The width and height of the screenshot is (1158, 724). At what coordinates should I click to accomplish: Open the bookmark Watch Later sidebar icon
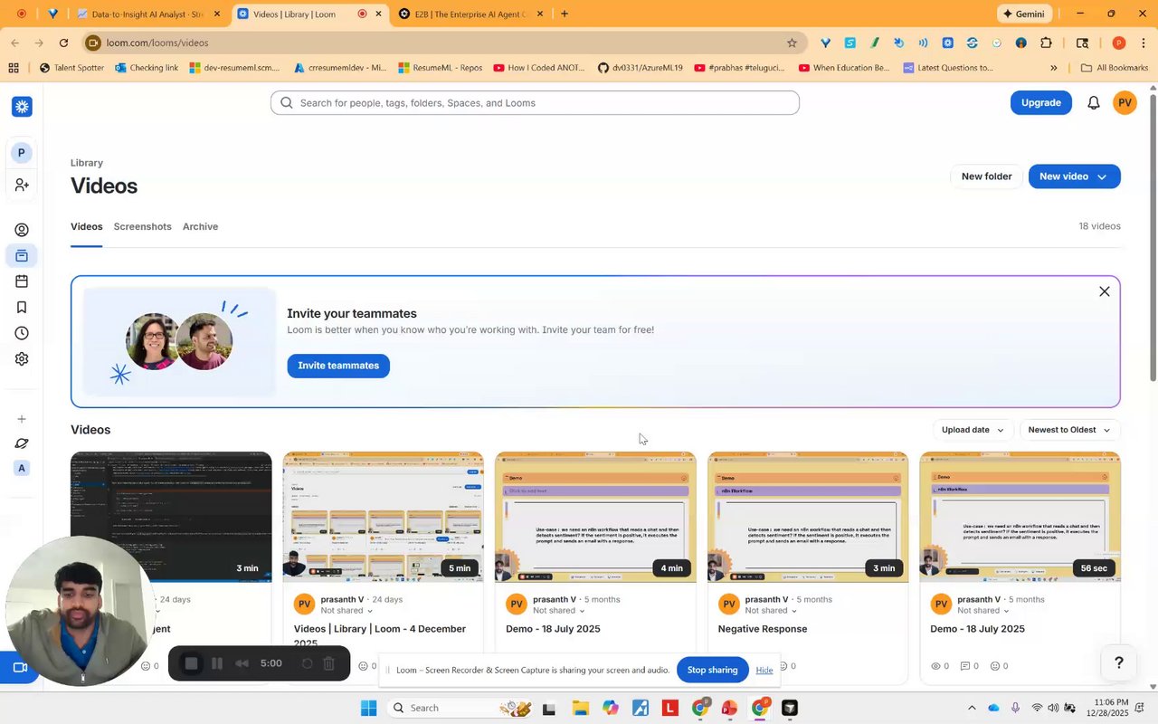(x=22, y=308)
